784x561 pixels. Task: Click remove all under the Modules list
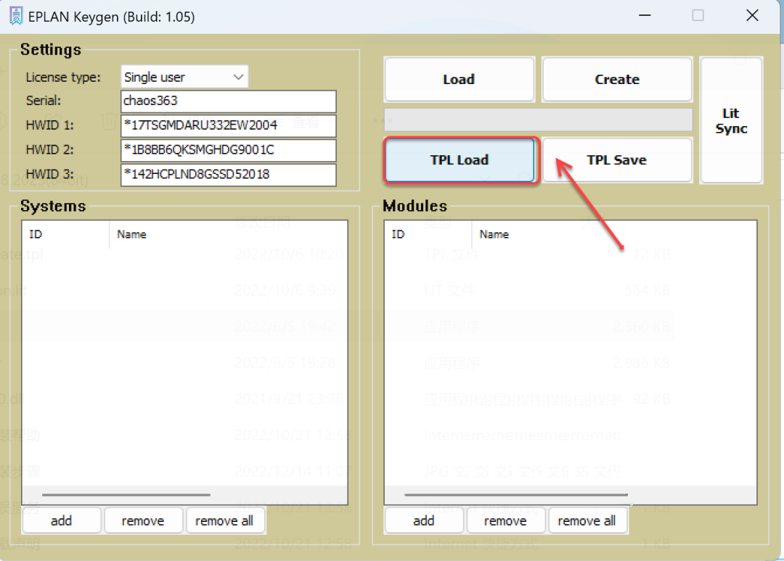587,520
